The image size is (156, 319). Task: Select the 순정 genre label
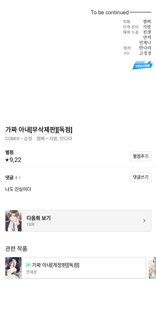(x=28, y=139)
